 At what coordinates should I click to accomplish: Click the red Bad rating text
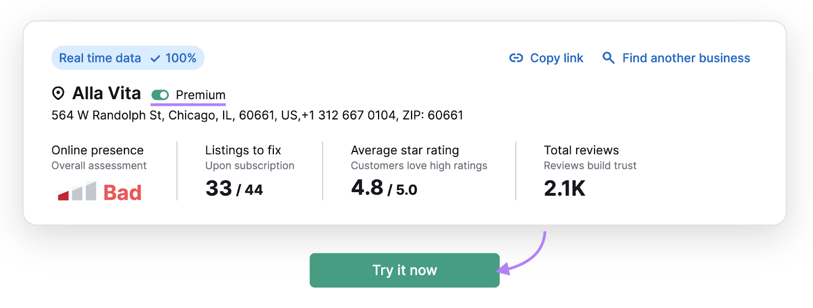(x=122, y=193)
